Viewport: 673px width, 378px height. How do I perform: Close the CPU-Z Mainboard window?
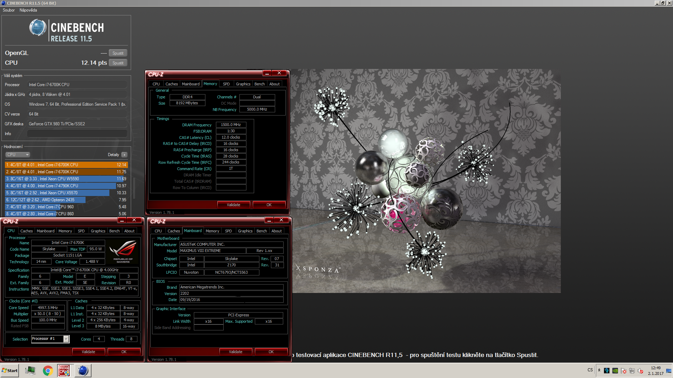coord(281,220)
